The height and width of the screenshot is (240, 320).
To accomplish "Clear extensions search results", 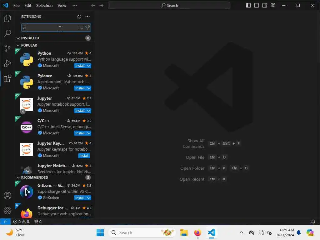I will click(x=80, y=27).
